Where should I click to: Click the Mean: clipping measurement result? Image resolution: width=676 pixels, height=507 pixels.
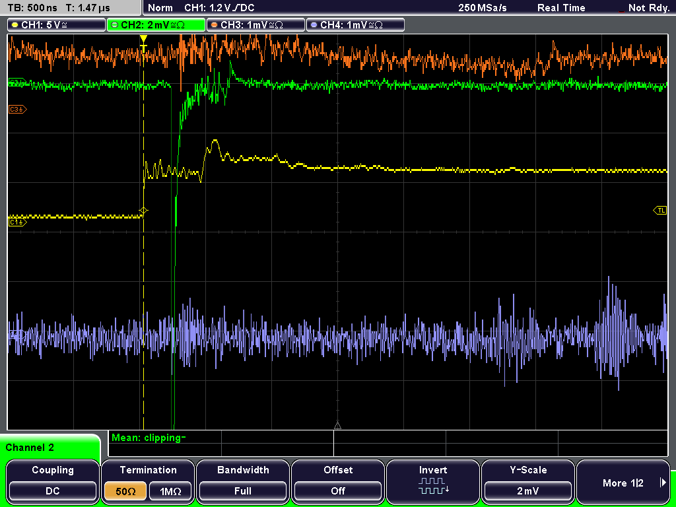(149, 438)
